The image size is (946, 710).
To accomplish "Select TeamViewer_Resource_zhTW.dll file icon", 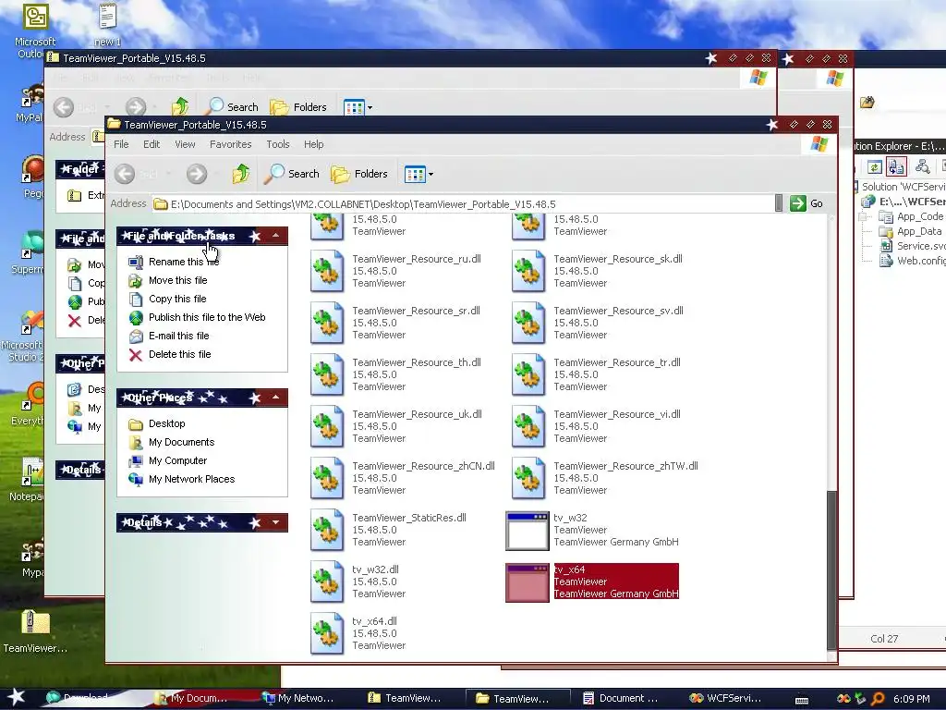I will tap(528, 479).
